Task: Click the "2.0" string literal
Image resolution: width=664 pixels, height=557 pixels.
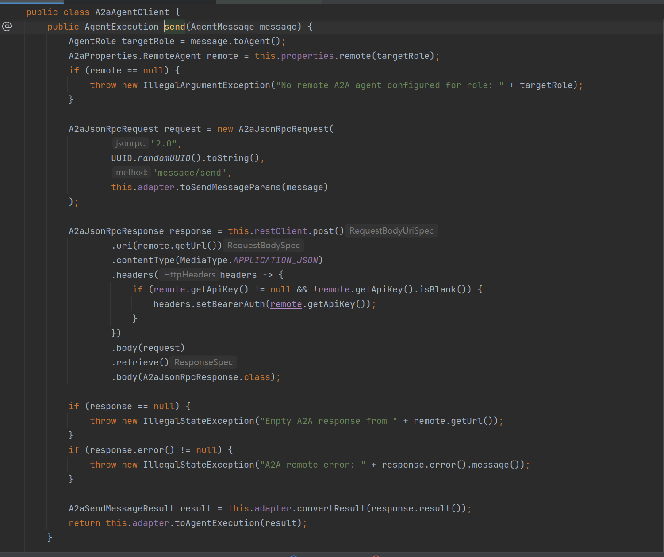Action: [x=164, y=143]
